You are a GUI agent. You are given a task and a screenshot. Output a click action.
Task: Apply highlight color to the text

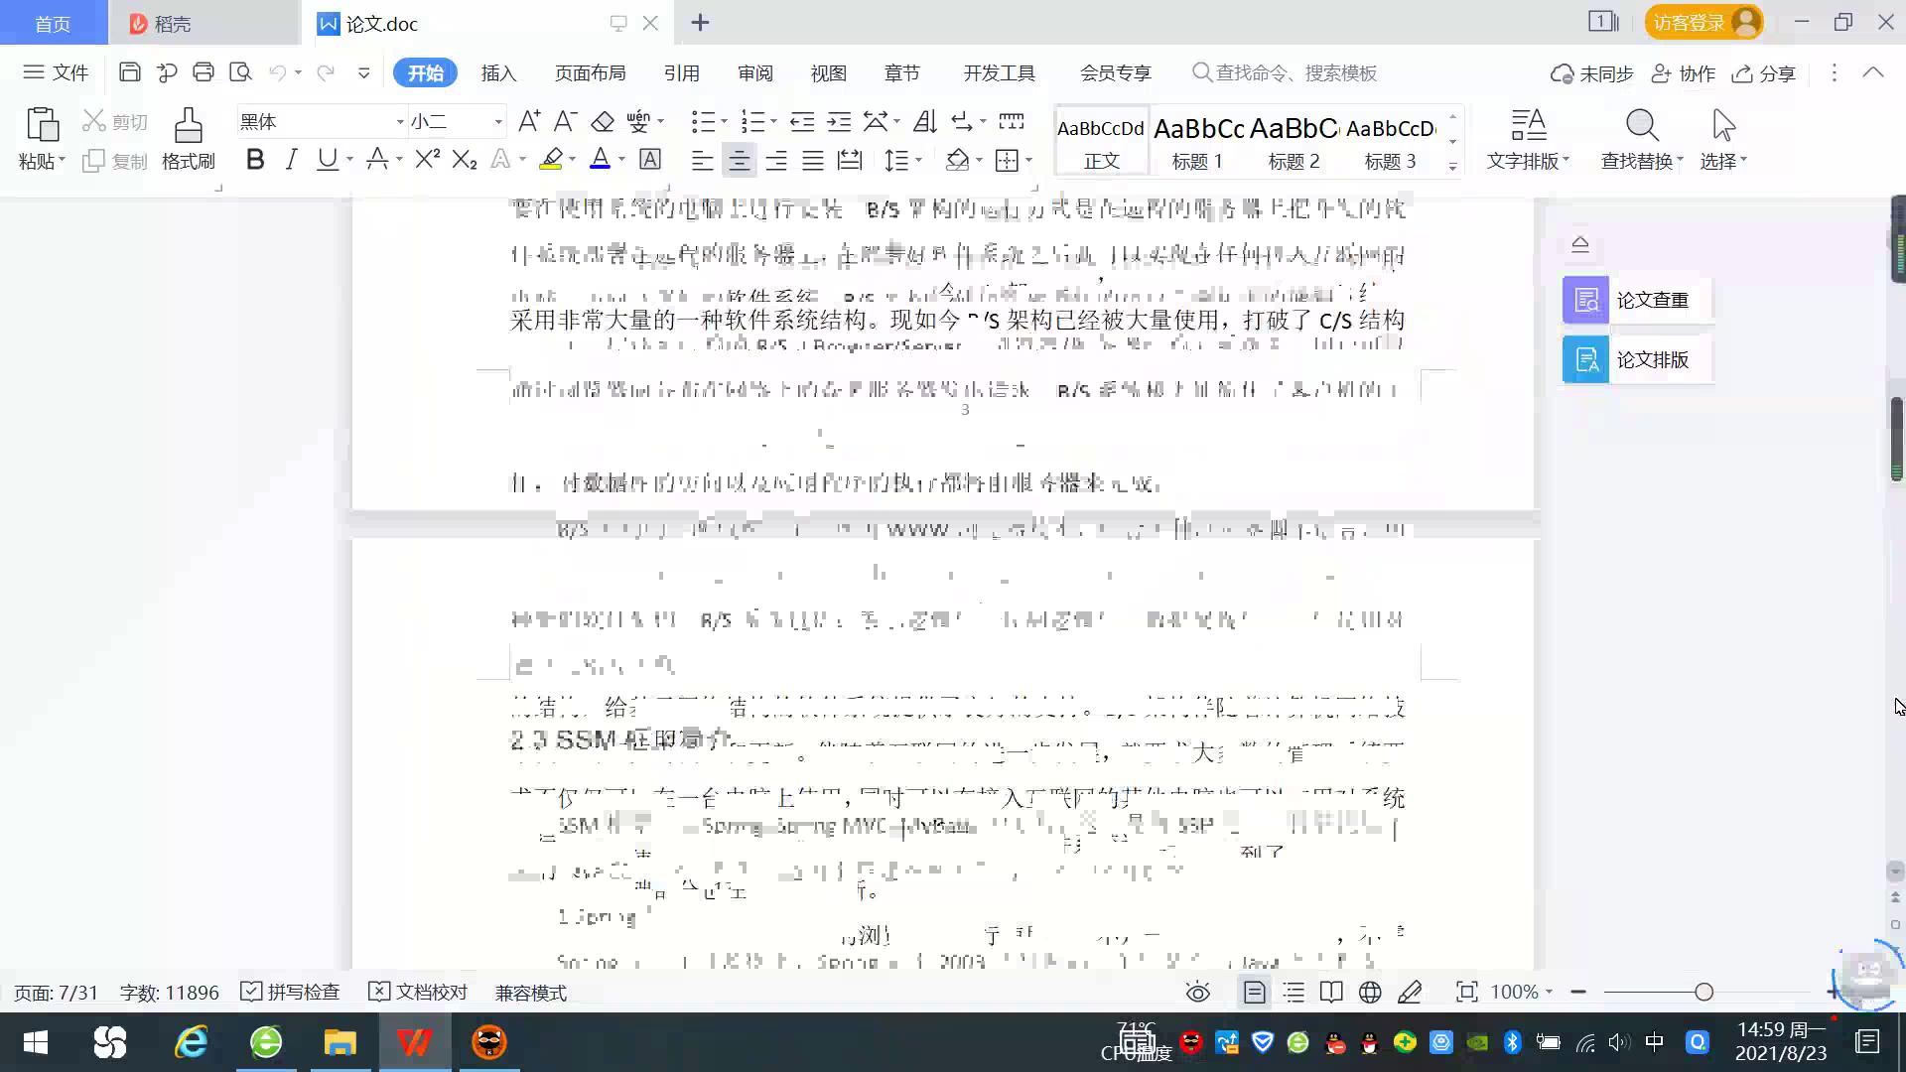[551, 159]
